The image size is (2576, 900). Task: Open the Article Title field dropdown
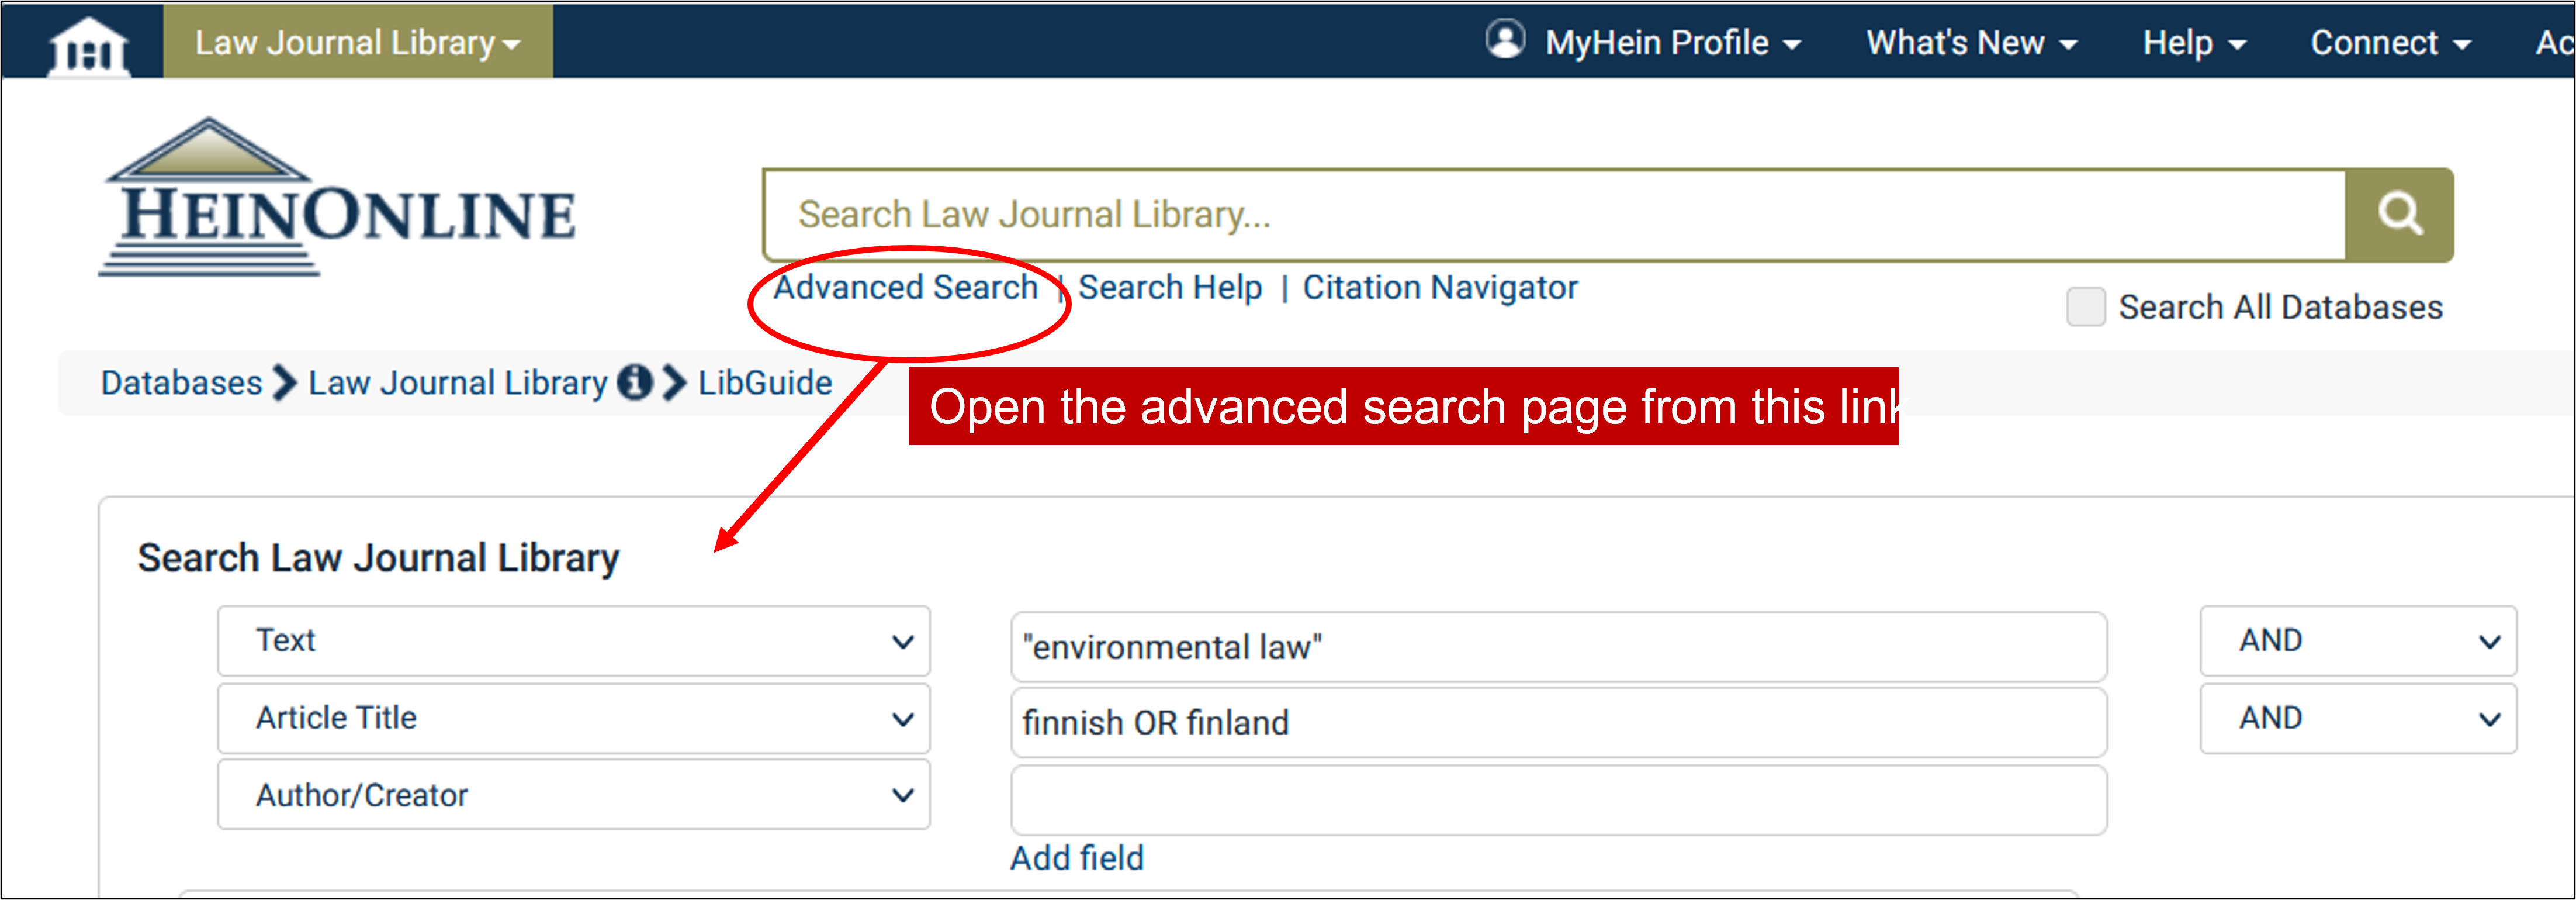pyautogui.click(x=574, y=719)
